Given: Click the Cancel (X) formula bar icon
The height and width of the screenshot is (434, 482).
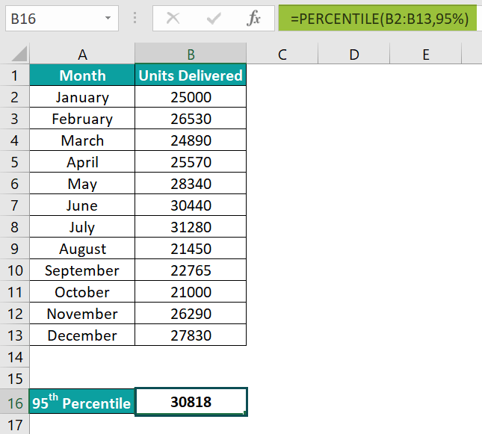Looking at the screenshot, I should pos(173,18).
